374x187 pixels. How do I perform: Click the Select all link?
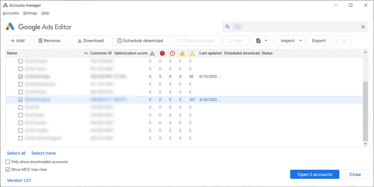tap(16, 153)
